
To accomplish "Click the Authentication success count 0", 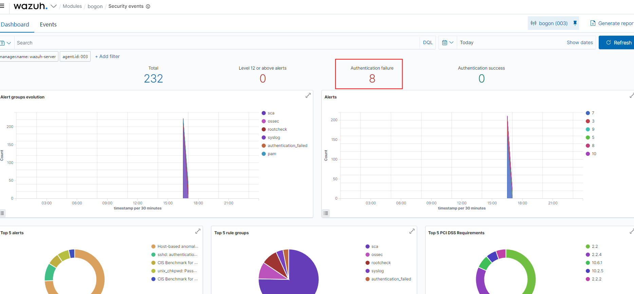I will click(481, 78).
